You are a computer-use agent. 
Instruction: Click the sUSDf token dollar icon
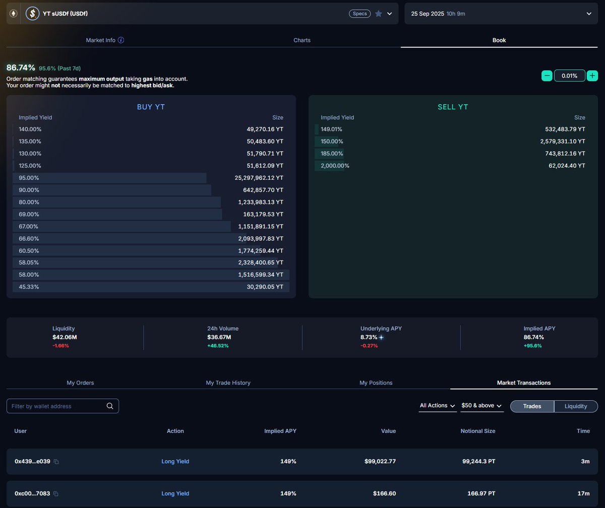click(33, 14)
